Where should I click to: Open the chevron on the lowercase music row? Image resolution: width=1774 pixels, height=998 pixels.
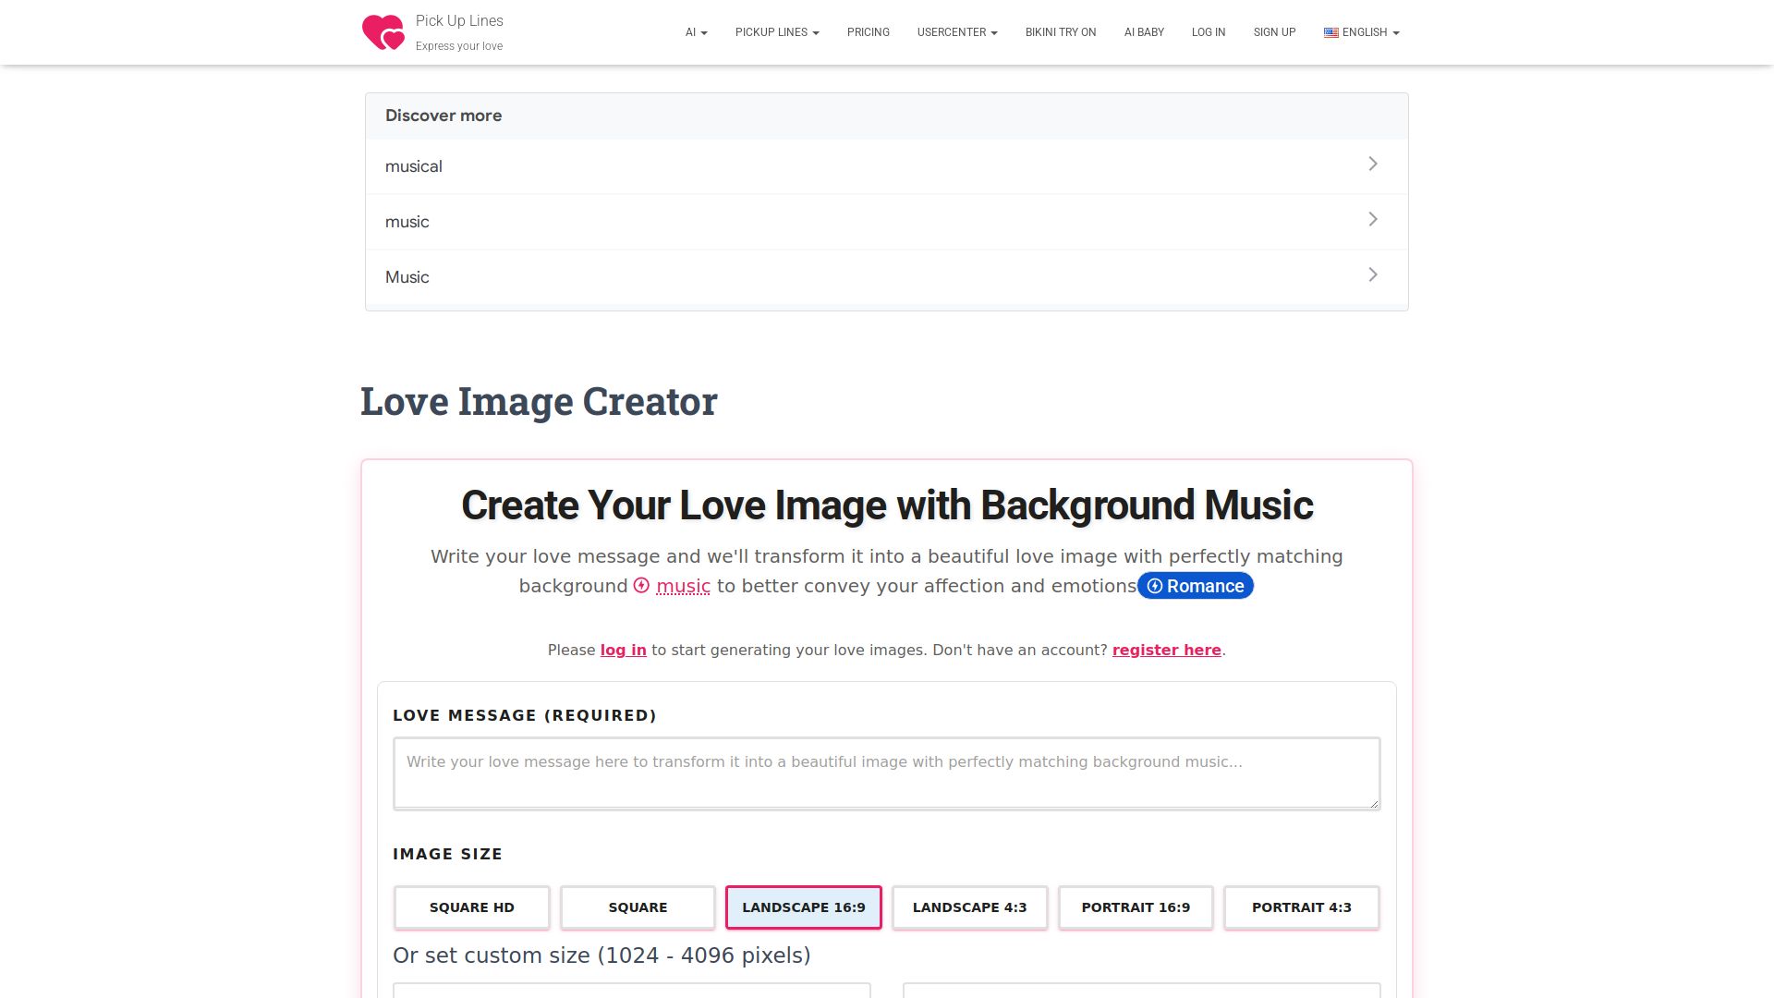coord(1373,219)
